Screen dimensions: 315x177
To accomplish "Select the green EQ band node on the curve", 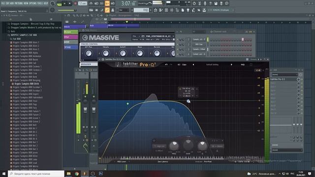I will pyautogui.click(x=127, y=104).
